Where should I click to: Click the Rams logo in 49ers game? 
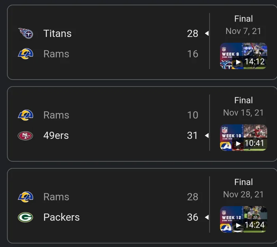(26, 115)
